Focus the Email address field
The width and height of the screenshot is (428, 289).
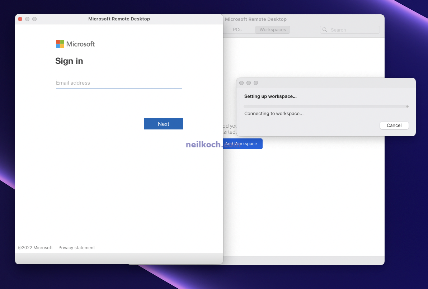pyautogui.click(x=119, y=83)
